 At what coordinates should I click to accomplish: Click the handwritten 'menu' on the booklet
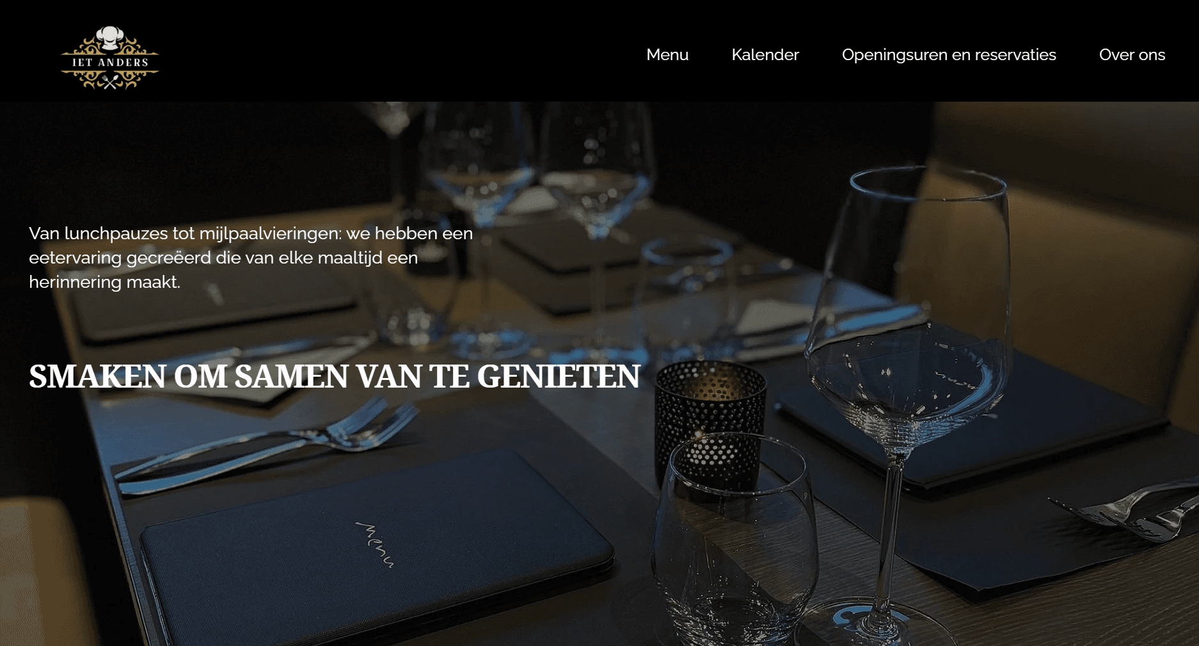pos(376,544)
